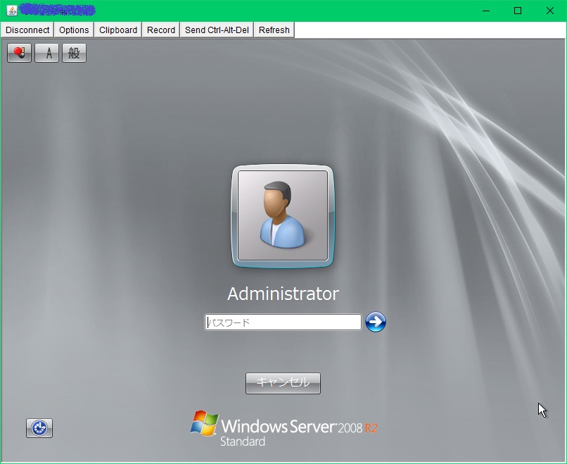567x464 pixels.
Task: Close the VNC viewer window
Action: [549, 11]
